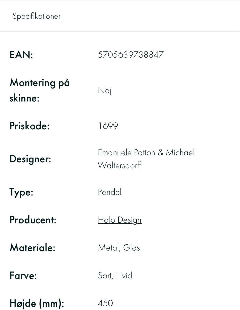Click the EAN number 5705639738847
The height and width of the screenshot is (310, 240).
(131, 55)
